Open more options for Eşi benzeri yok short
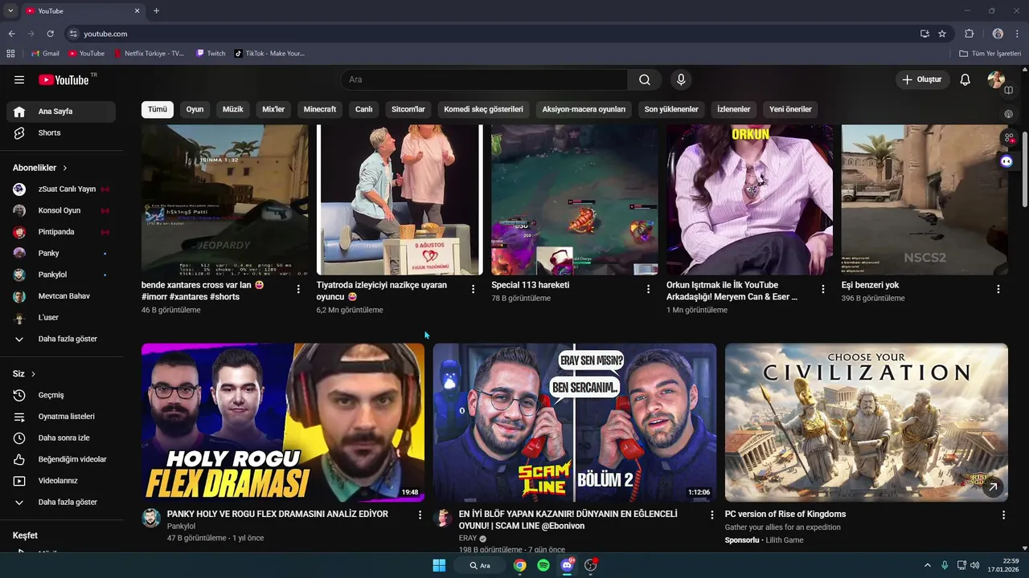The height and width of the screenshot is (578, 1029). pos(998,289)
